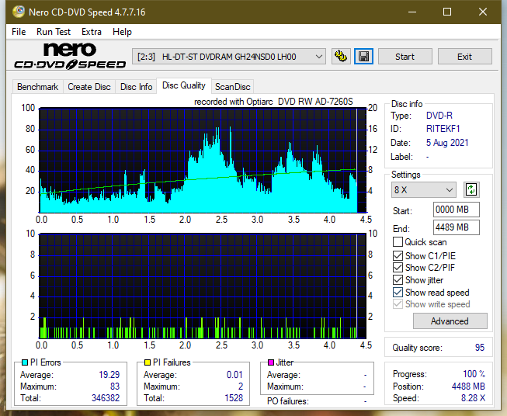Click the cyan PI Errors legend square
Image resolution: width=507 pixels, height=416 pixels.
pos(25,362)
